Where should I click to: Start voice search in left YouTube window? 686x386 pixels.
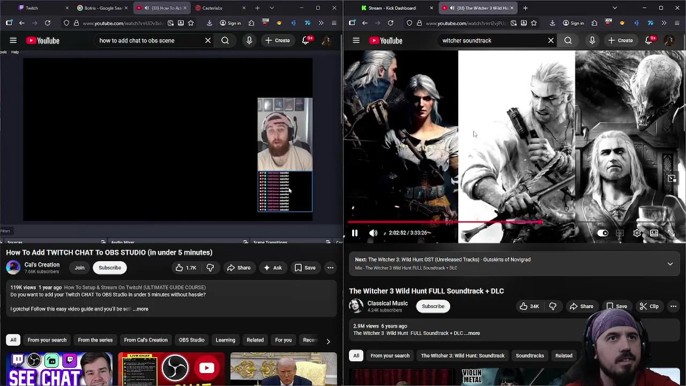click(249, 40)
